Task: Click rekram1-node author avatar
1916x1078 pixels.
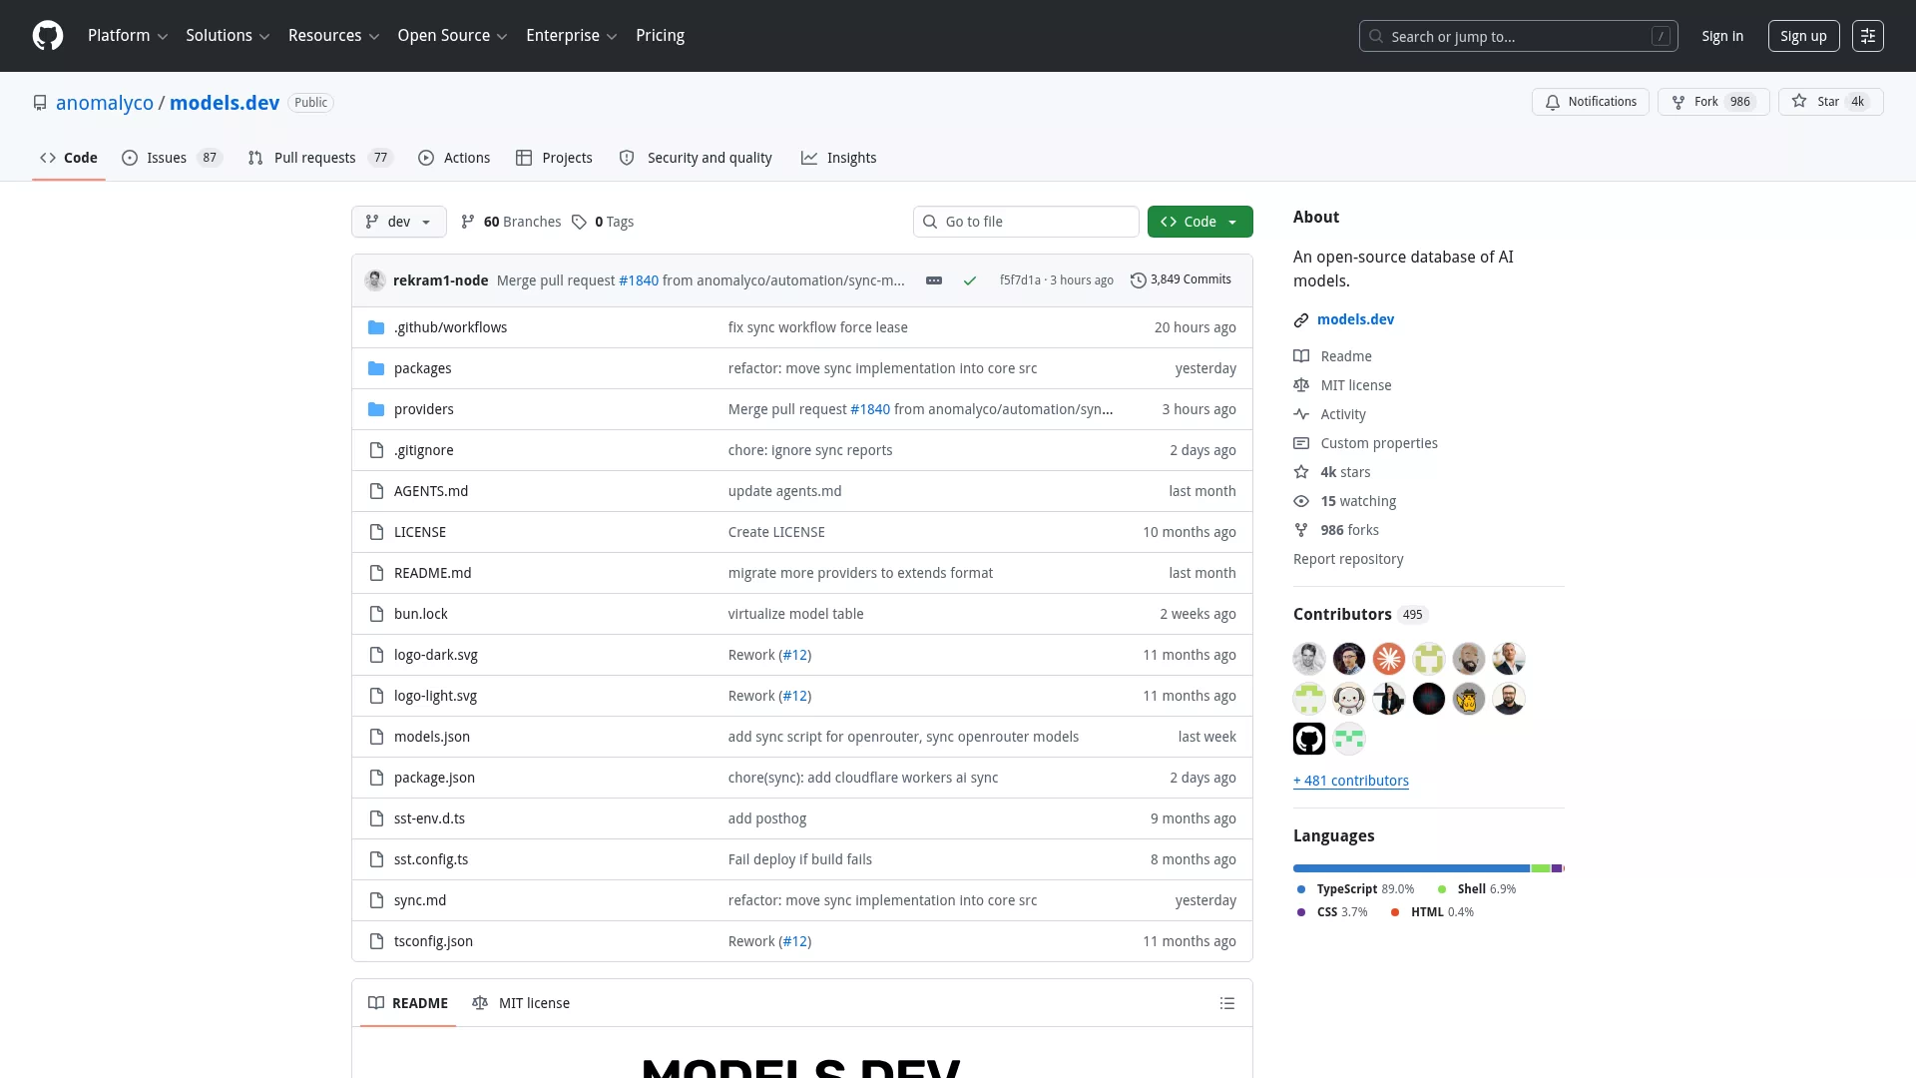Action: point(375,280)
